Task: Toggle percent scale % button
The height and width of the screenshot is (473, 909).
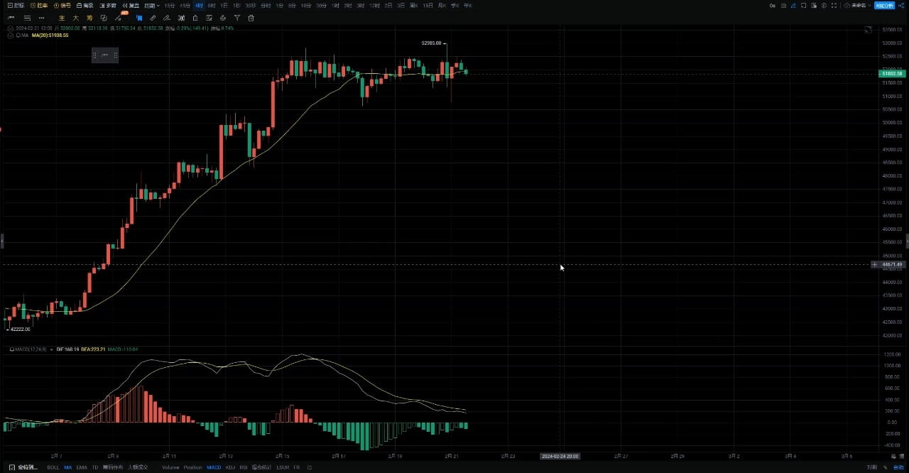Action: click(885, 467)
